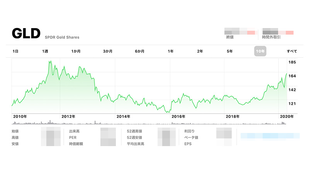Screen dimensions: 309x173
Task: Click the 利回り stat label
Action: pos(189,131)
